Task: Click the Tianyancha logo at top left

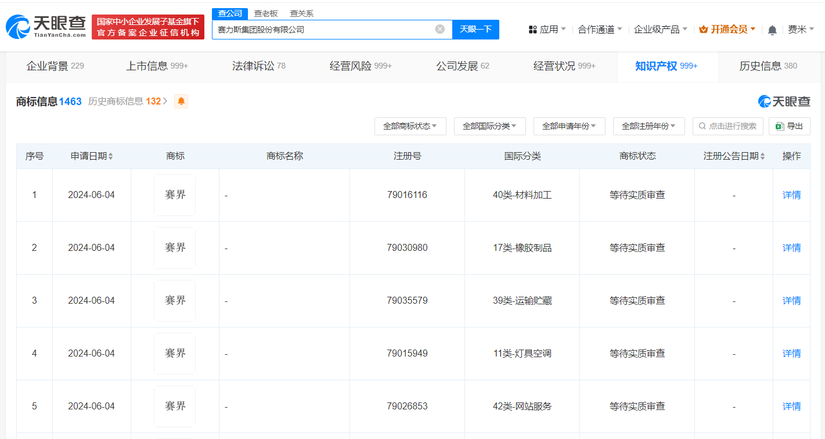Action: (x=45, y=26)
